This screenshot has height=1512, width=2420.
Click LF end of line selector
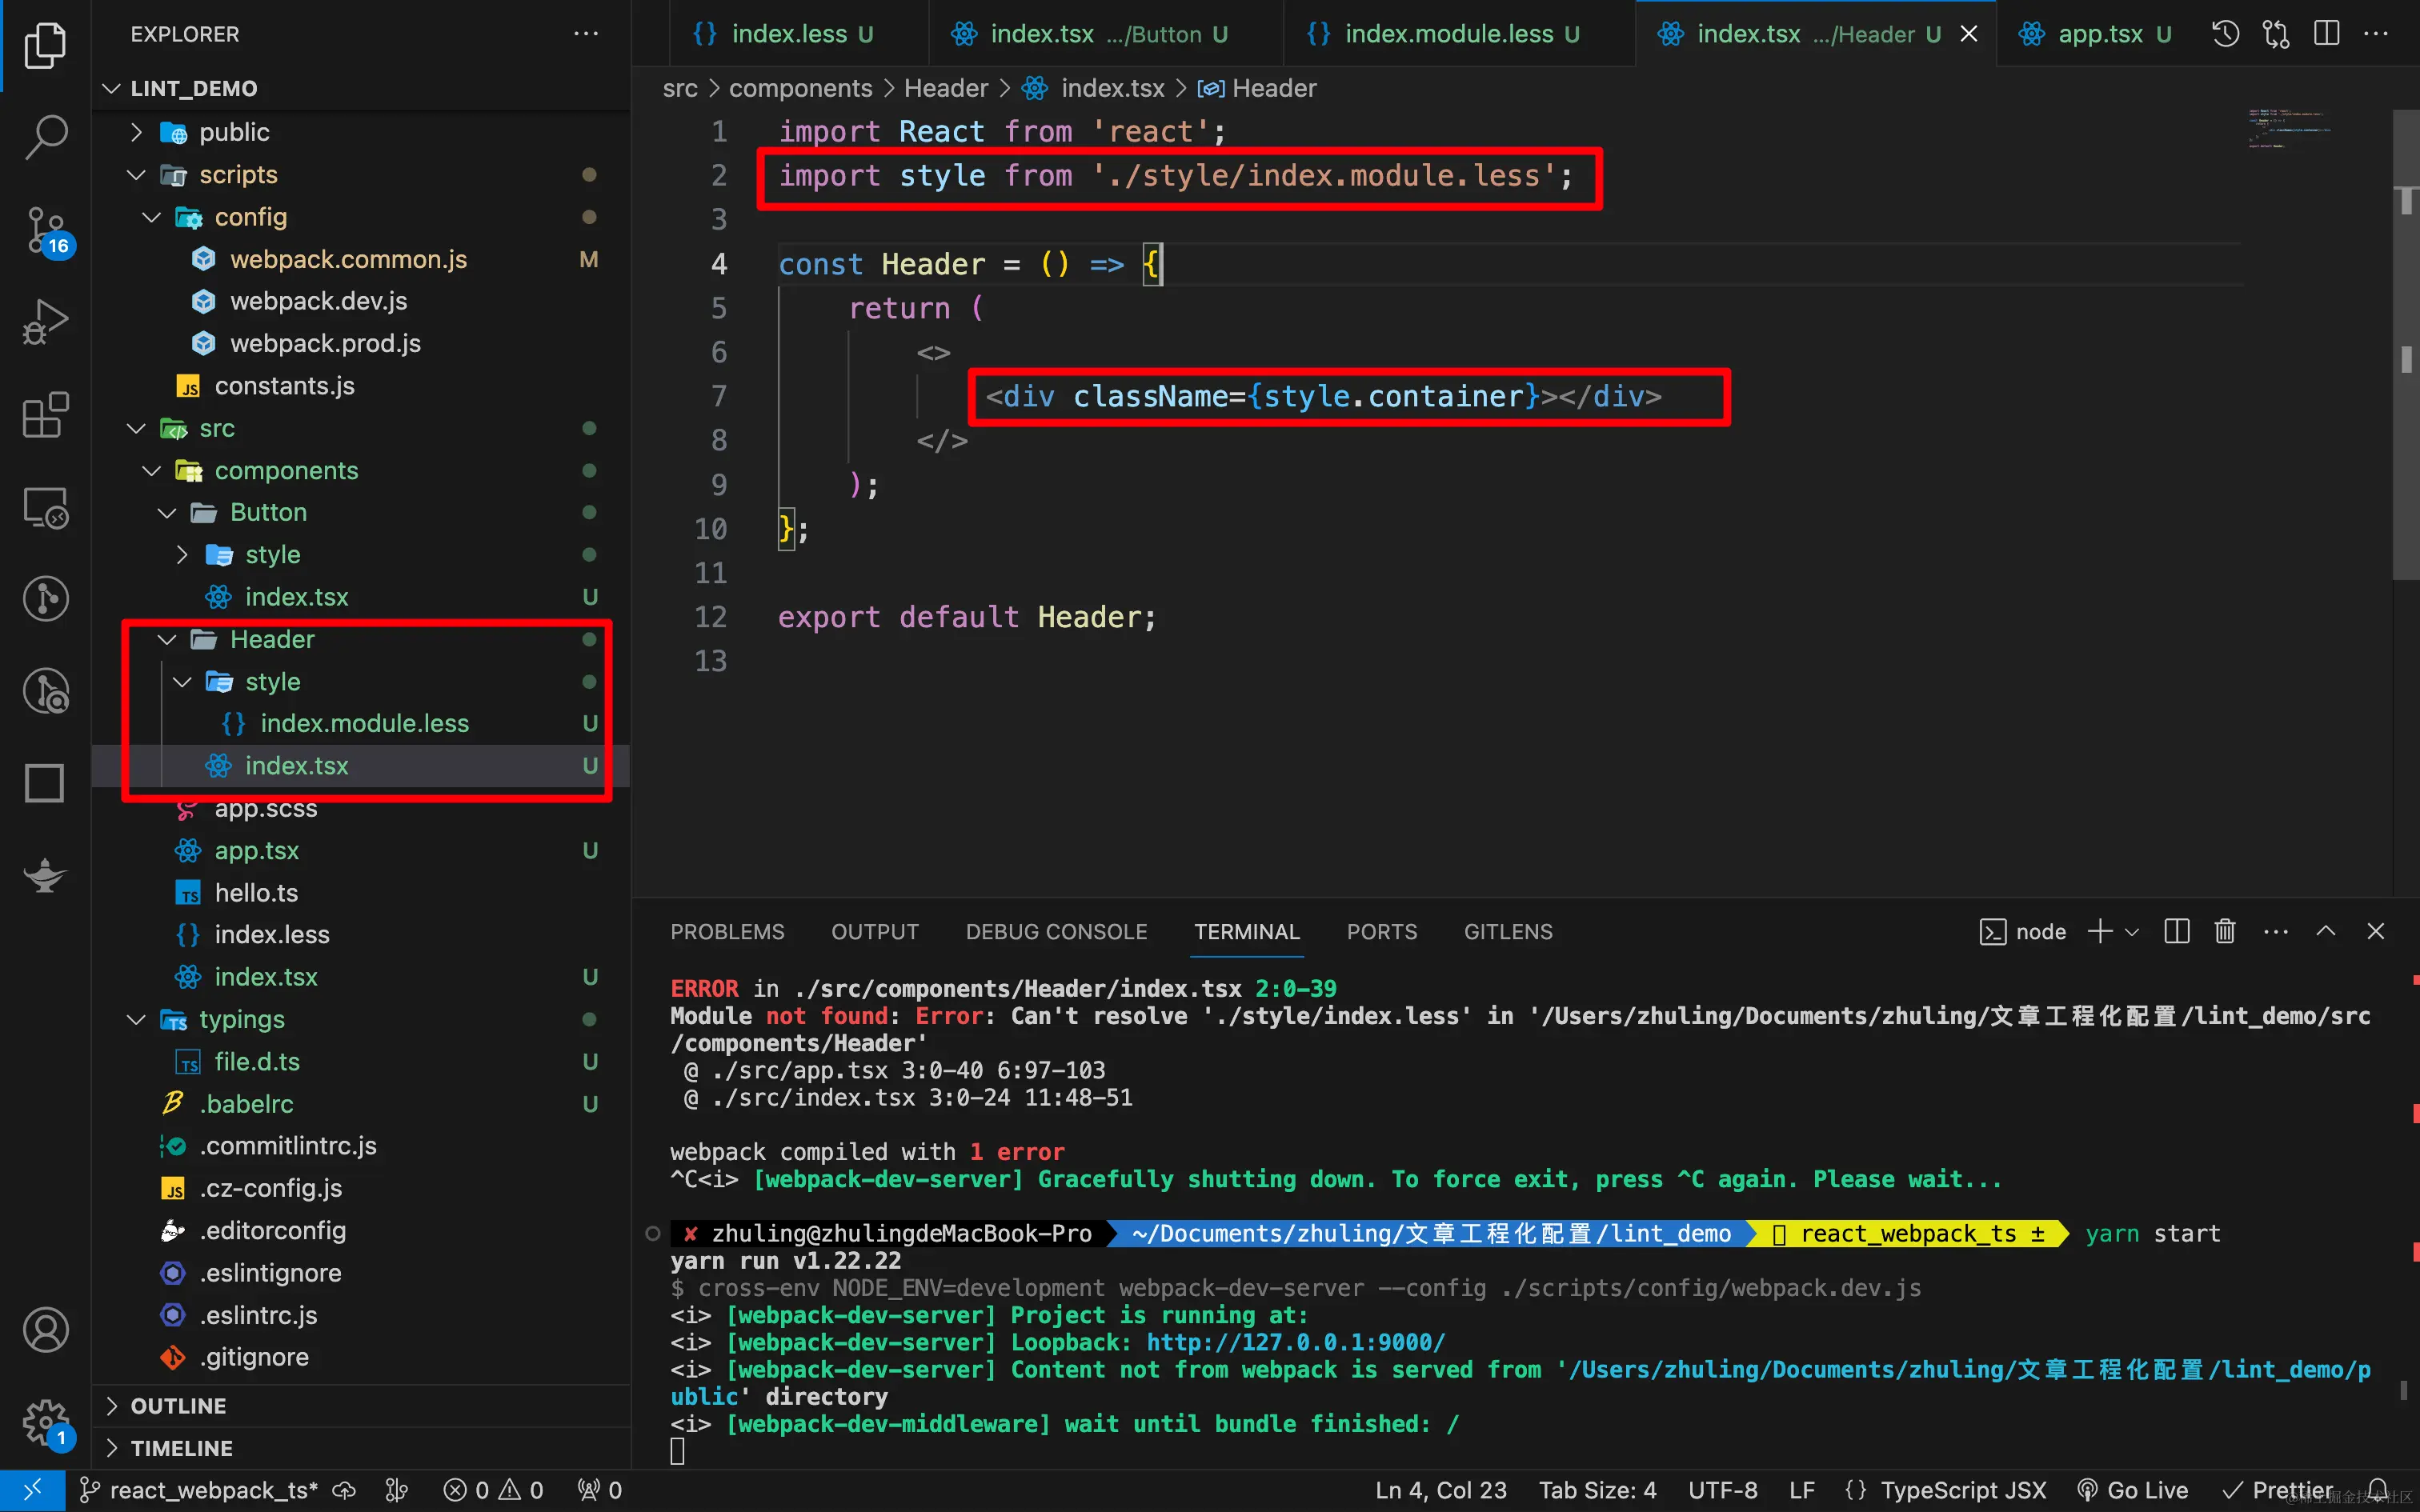click(1802, 1490)
